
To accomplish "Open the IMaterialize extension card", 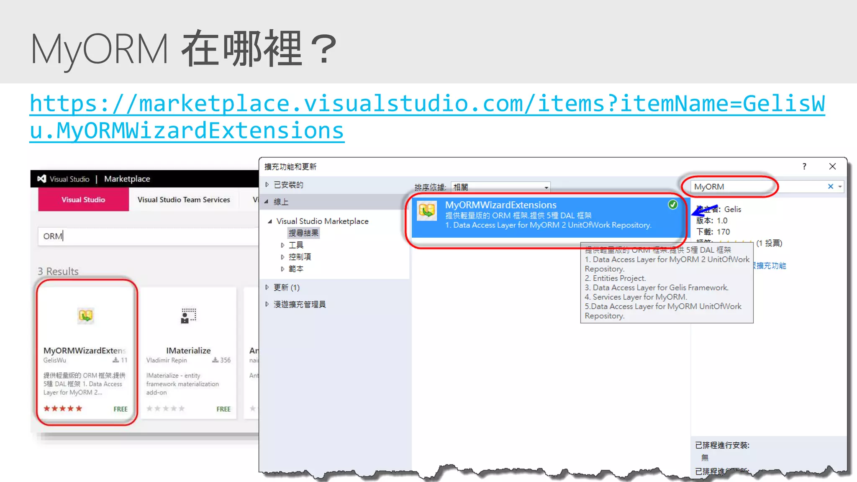I will [188, 353].
